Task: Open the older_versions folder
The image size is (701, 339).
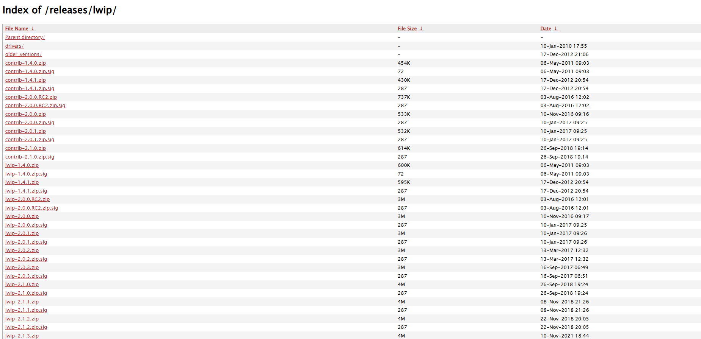Action: 23,54
